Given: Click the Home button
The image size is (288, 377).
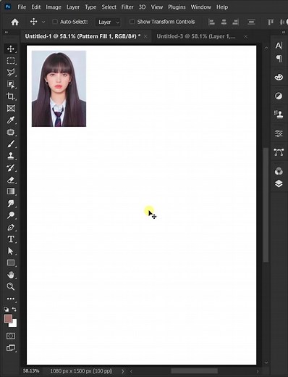Looking at the screenshot, I should coord(14,22).
